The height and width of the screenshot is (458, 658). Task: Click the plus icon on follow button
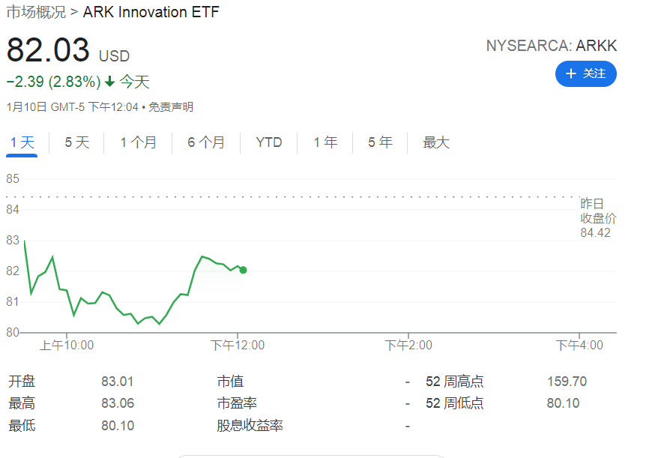[571, 73]
